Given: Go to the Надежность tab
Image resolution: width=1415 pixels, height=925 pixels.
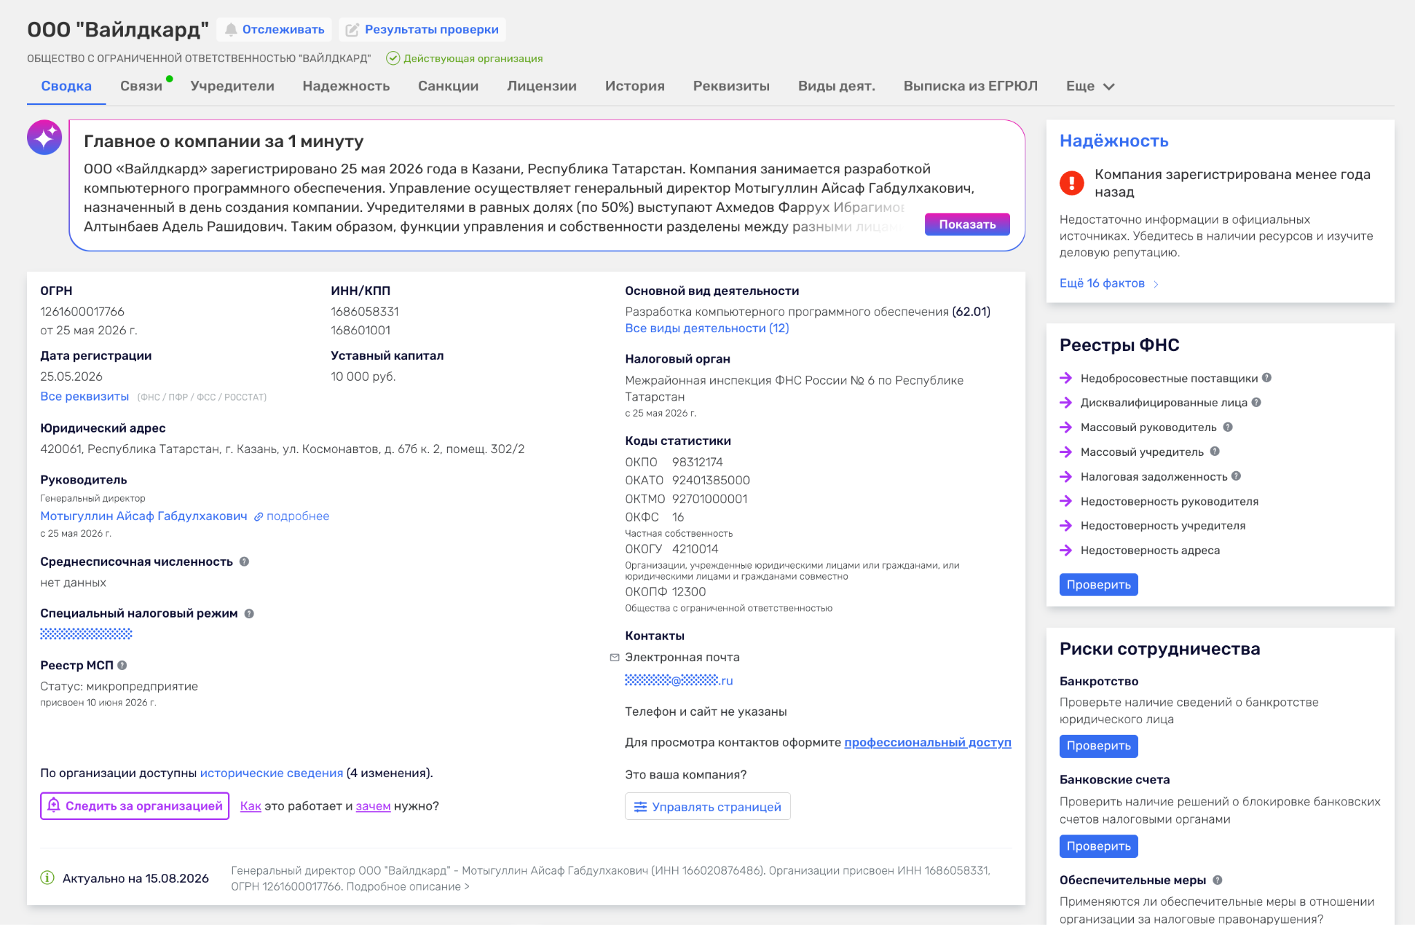Looking at the screenshot, I should point(346,86).
